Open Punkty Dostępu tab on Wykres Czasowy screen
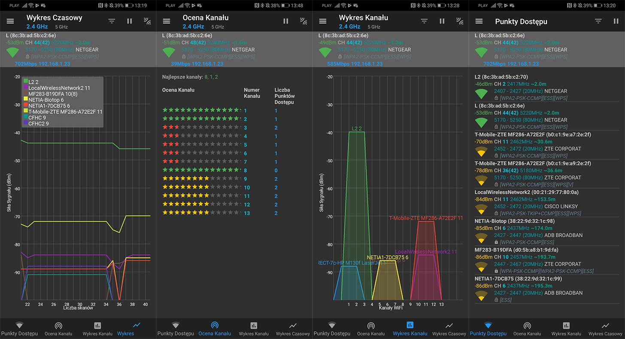The image size is (625, 339). coord(19,329)
